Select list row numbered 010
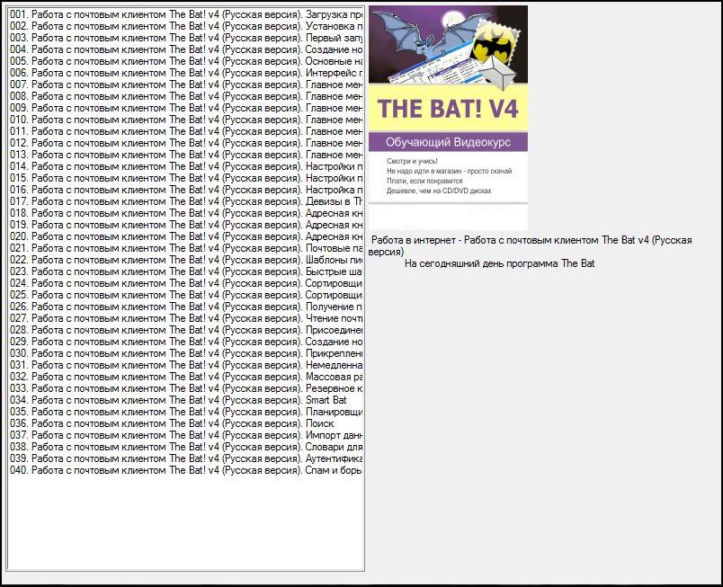Viewport: 723px width, 587px height. pyautogui.click(x=186, y=120)
